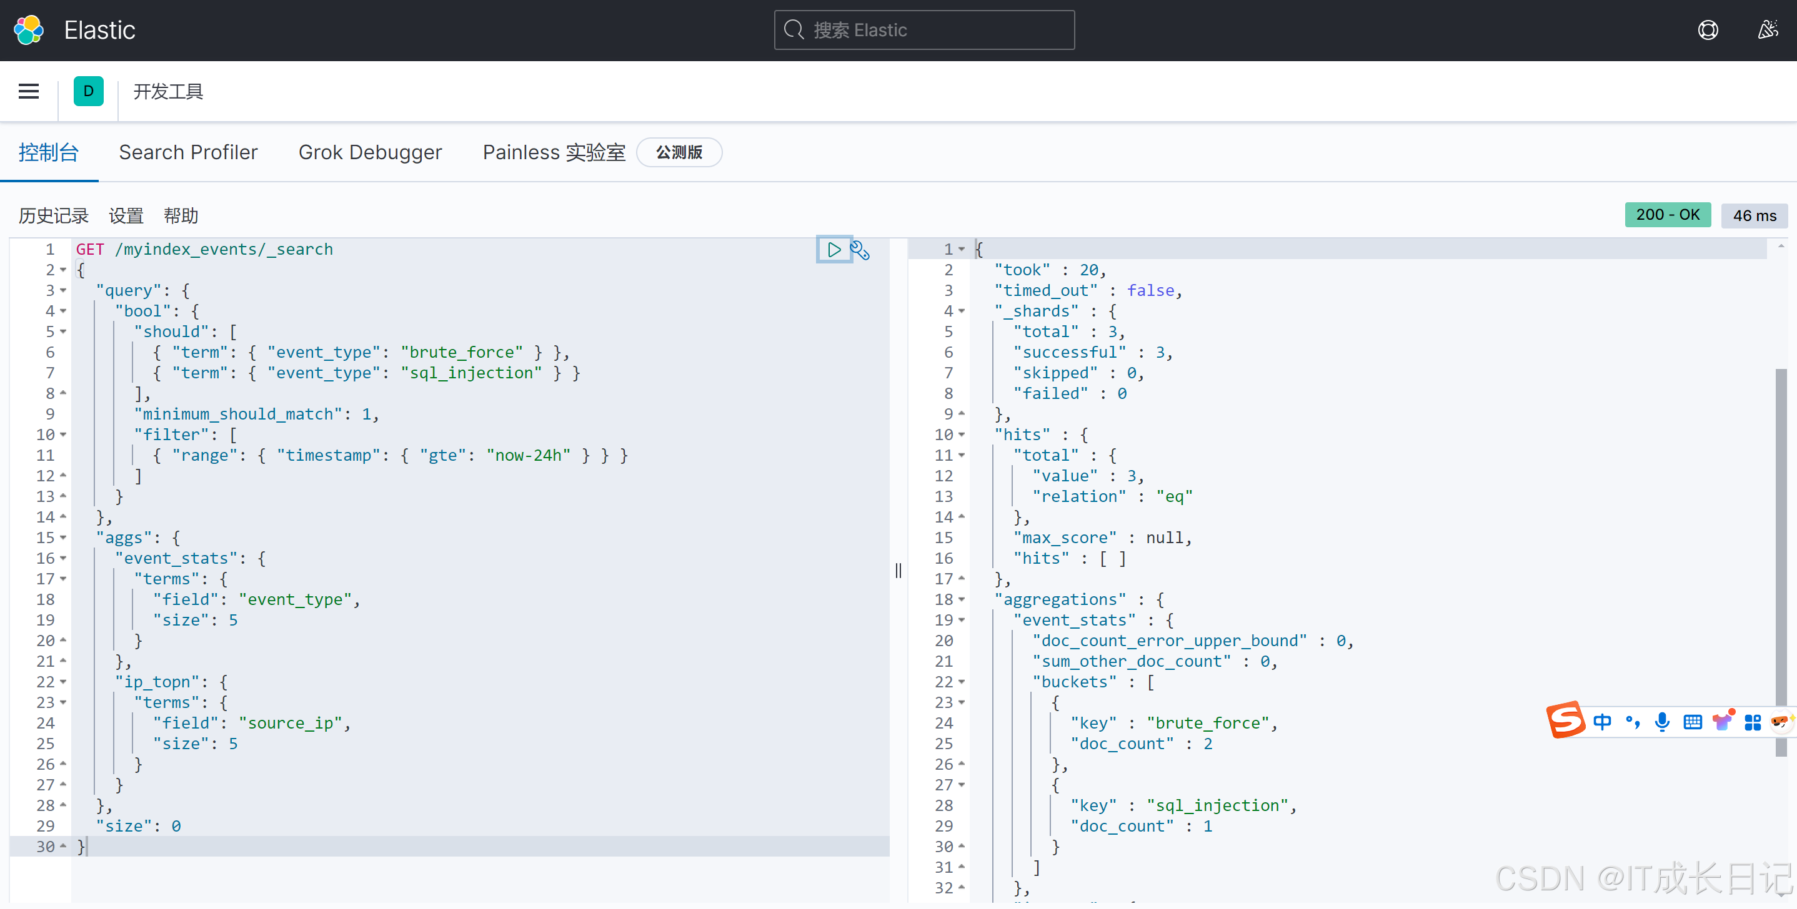This screenshot has width=1797, height=909.
Task: Open the Grok Debugger tab
Action: tap(370, 152)
